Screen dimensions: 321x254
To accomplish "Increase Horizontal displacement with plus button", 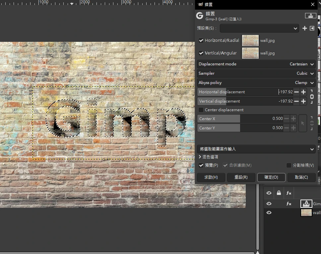I will (x=303, y=92).
